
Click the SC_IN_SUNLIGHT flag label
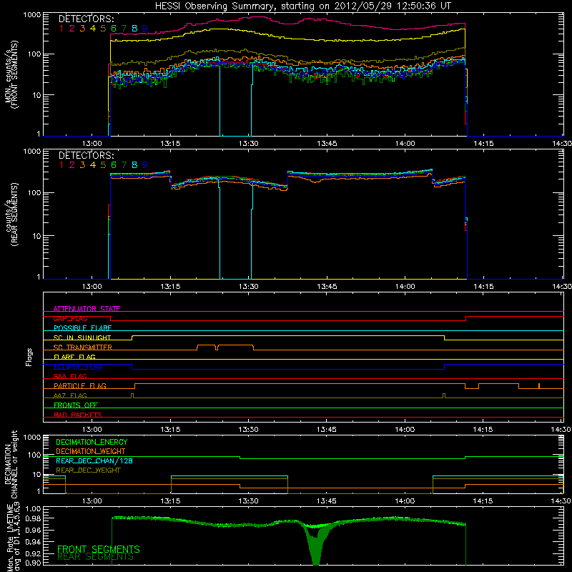pyautogui.click(x=82, y=337)
